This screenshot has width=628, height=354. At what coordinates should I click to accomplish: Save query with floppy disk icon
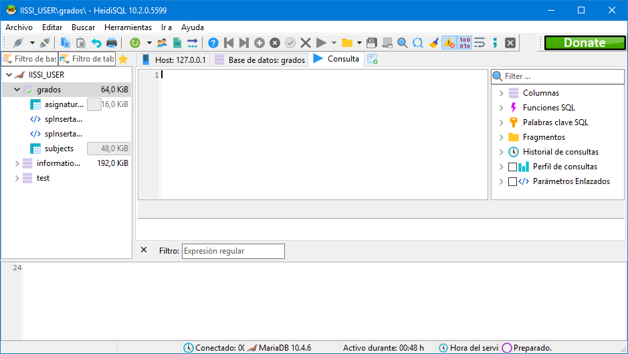372,43
